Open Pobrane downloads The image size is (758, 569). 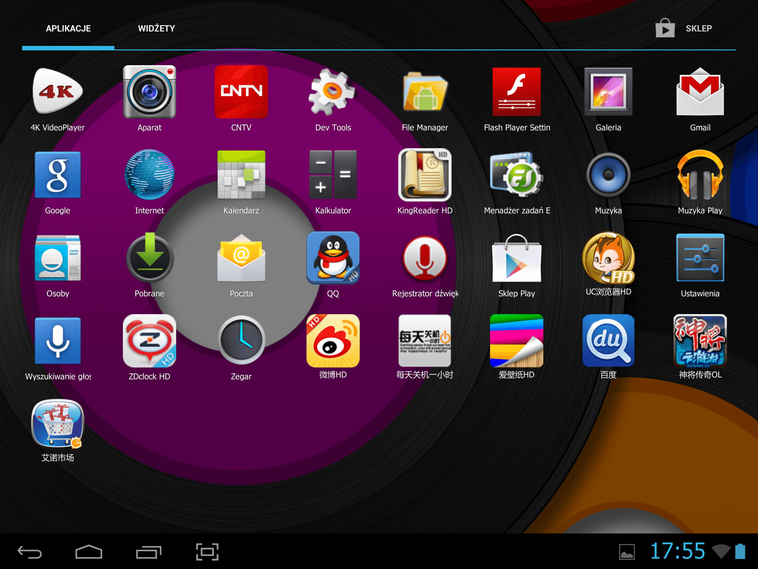(150, 257)
